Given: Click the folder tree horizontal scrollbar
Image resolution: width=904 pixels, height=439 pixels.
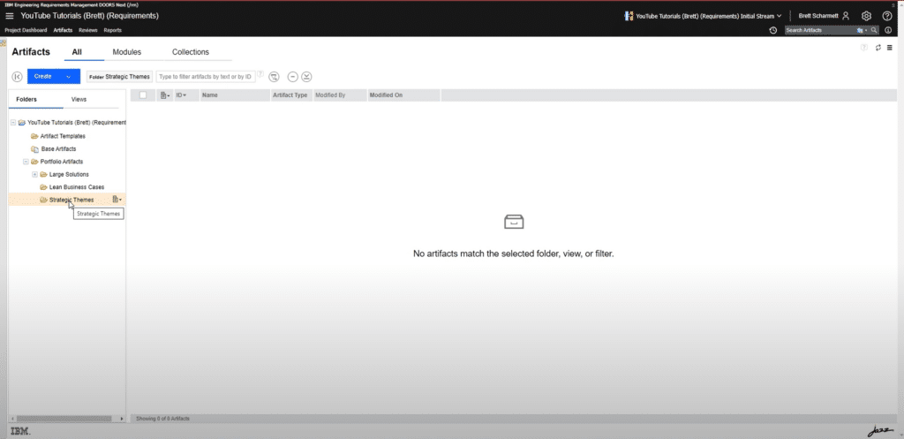Looking at the screenshot, I should [x=65, y=418].
